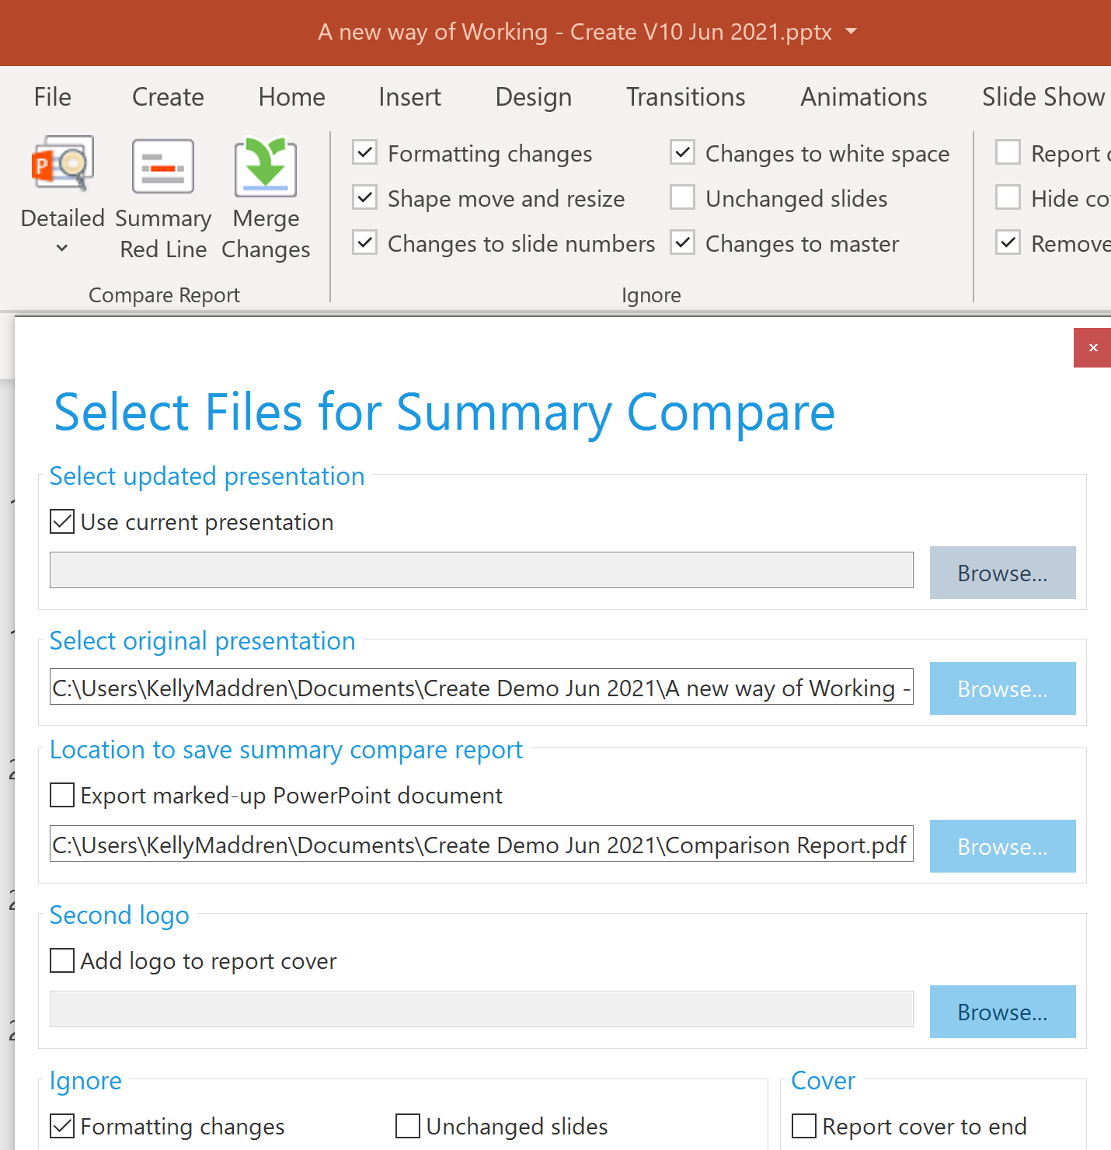The width and height of the screenshot is (1111, 1150).
Task: Open the File menu
Action: coord(53,97)
